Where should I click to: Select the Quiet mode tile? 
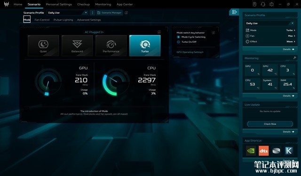43,46
